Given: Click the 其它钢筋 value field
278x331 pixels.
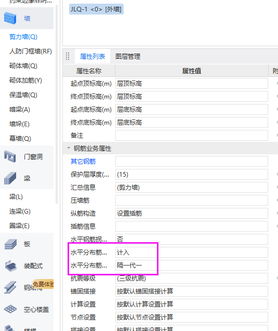Looking at the screenshot, I should click(192, 162).
